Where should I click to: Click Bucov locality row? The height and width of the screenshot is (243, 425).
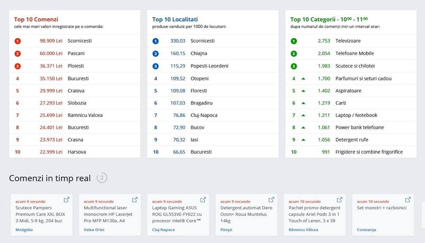point(213,127)
